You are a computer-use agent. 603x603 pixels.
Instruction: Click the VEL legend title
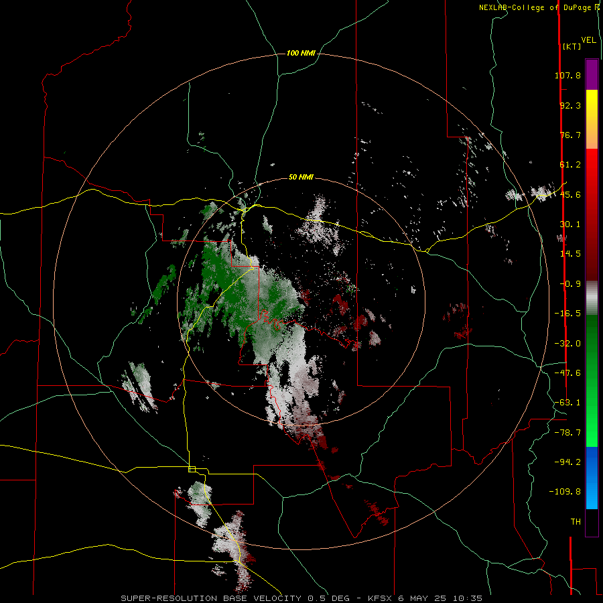[588, 40]
